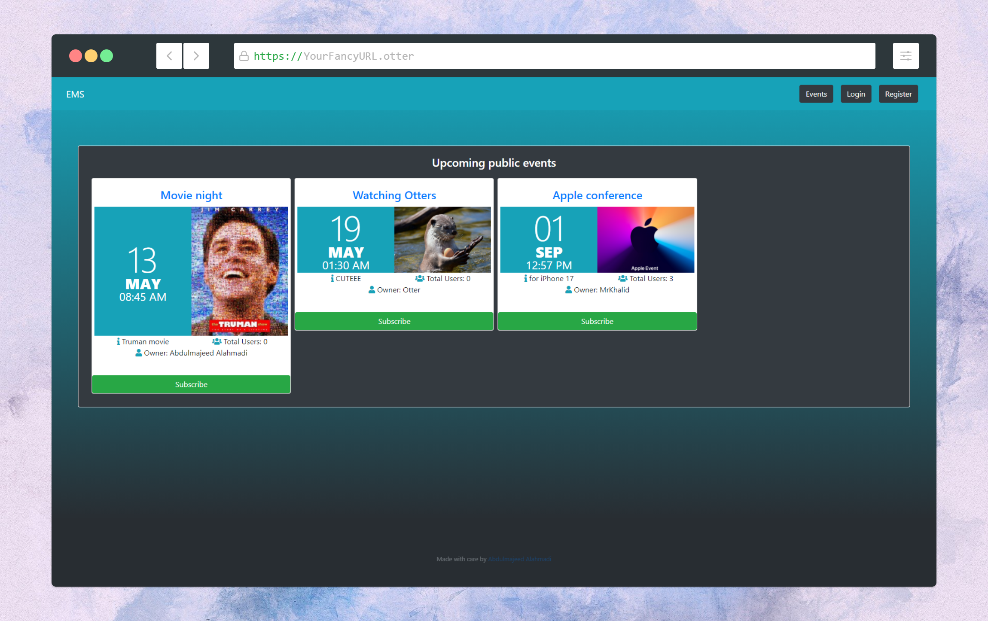Click the URL address input field
Image resolution: width=988 pixels, height=621 pixels.
click(554, 56)
